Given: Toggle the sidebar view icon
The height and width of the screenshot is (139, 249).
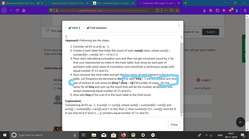Looking at the screenshot, I should [217, 10].
